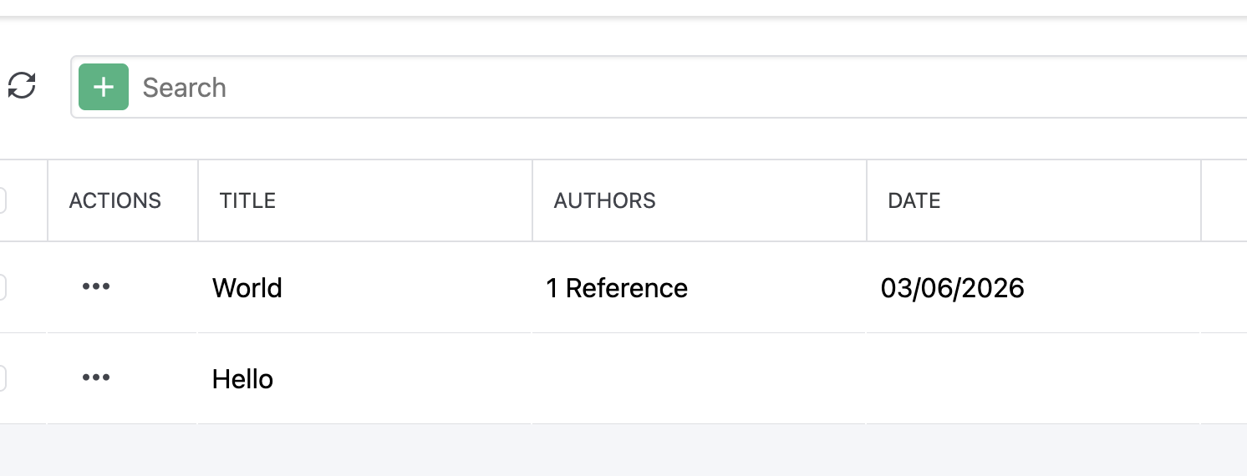Click the empty Date cell in Hello row
This screenshot has width=1247, height=476.
[1033, 379]
